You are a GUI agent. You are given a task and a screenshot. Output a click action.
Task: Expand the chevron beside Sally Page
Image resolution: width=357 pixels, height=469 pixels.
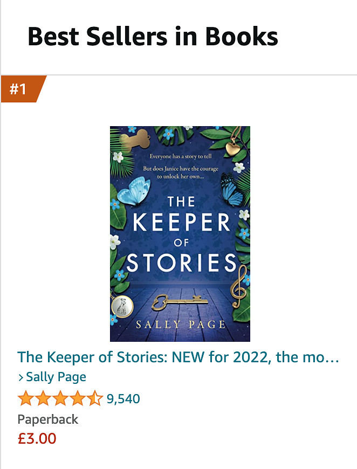pos(21,377)
